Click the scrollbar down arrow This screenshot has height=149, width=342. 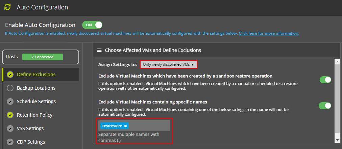337,140
